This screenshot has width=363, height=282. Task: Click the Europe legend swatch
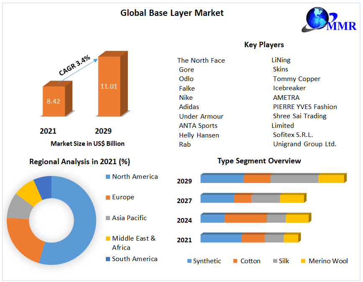point(108,197)
